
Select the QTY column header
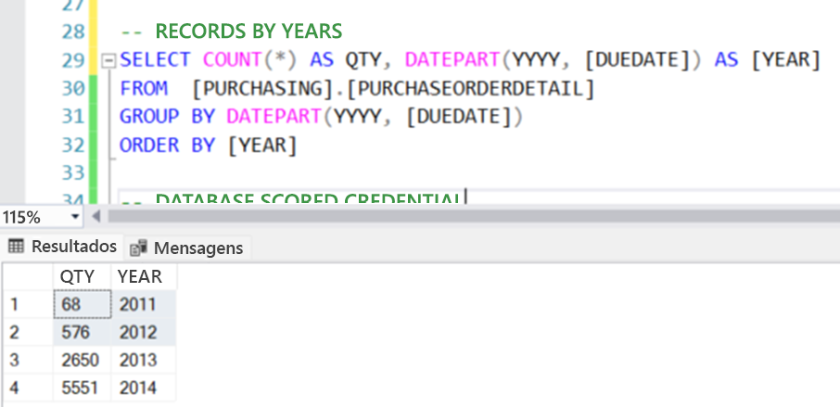tap(82, 276)
